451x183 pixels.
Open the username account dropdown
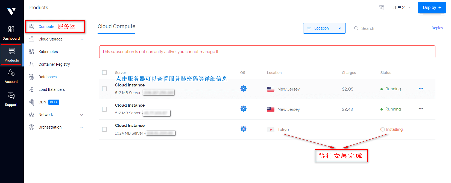coord(402,8)
